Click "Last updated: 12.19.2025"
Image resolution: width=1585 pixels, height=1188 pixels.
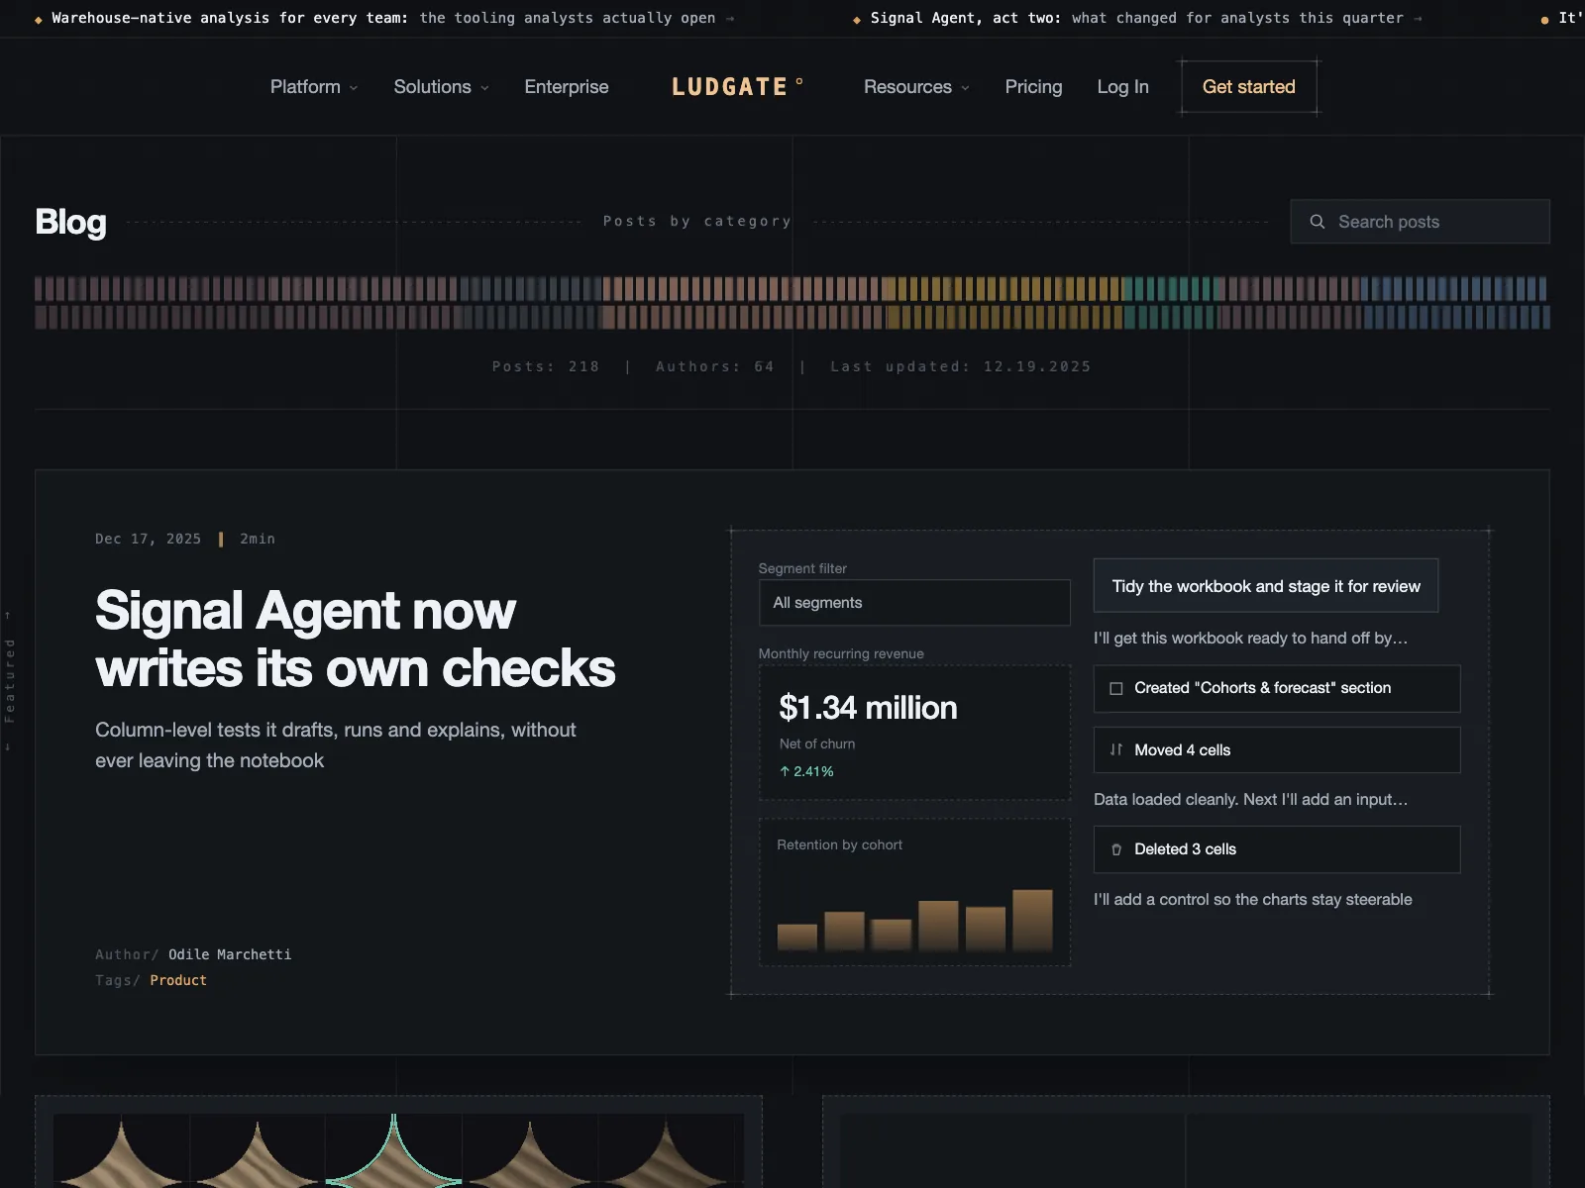961,366
